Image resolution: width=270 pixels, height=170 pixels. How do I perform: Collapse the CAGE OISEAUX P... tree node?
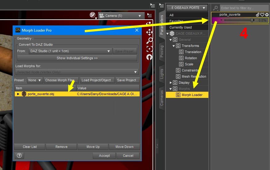click(x=168, y=33)
